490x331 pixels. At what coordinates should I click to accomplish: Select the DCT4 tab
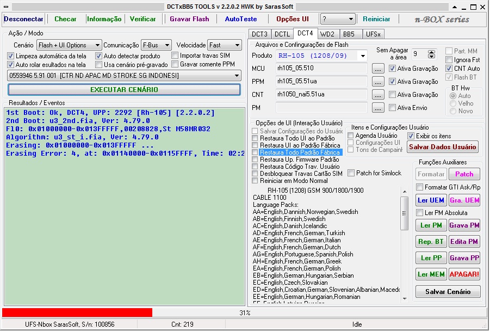click(305, 33)
